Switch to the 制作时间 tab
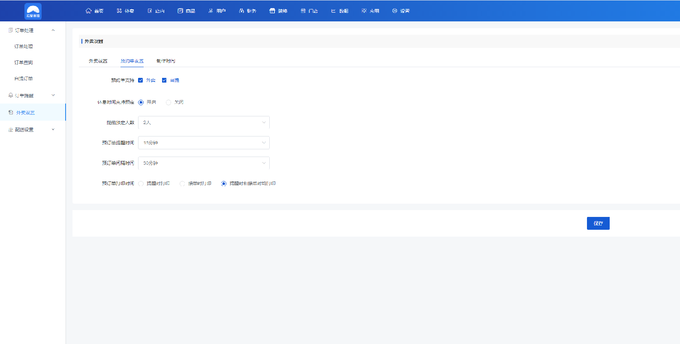This screenshot has width=680, height=344. (166, 61)
